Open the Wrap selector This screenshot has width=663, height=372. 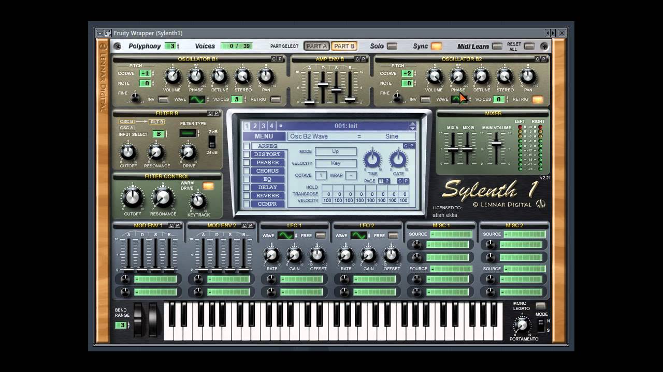click(x=351, y=175)
